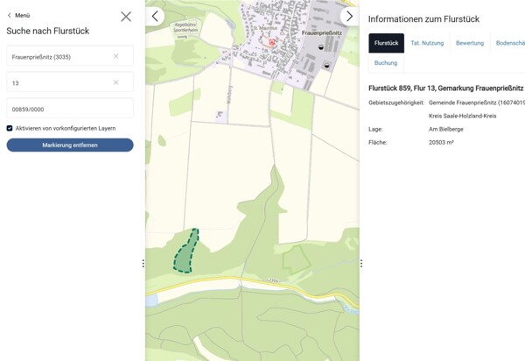
Task: Click the Flurstück number 00859/0000 field
Action: 70,108
